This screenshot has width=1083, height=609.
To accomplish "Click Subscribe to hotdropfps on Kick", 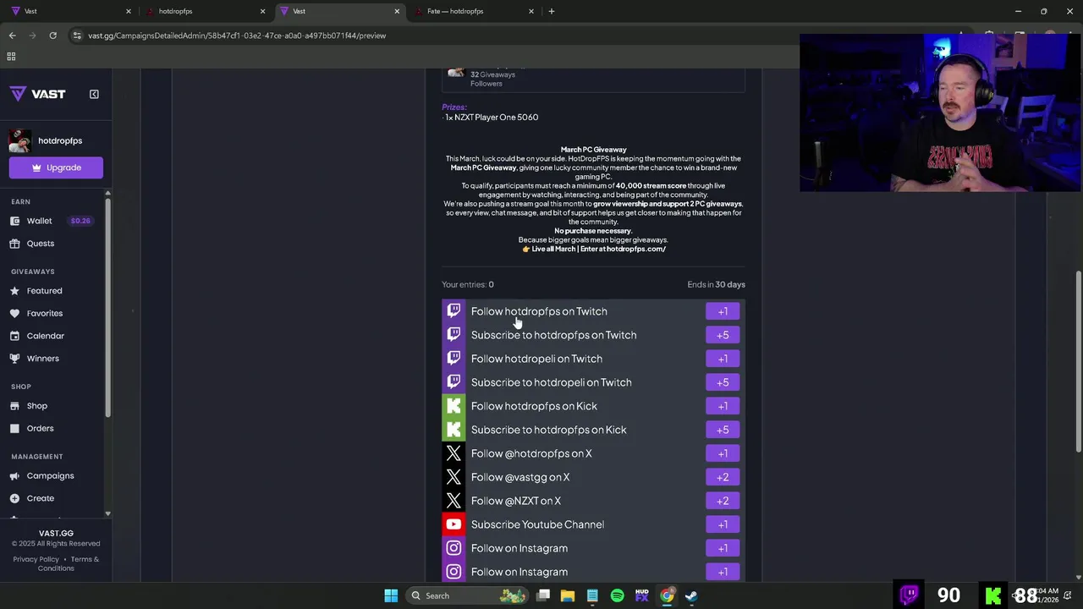I will point(593,430).
